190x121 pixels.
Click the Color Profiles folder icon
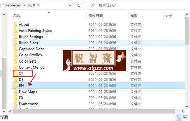pos(15,55)
